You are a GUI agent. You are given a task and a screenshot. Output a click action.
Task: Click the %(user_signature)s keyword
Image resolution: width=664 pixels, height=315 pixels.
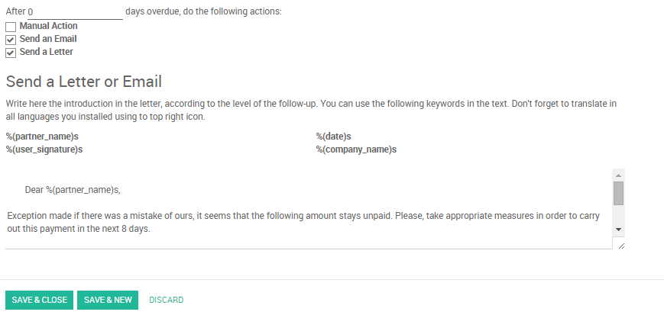[44, 149]
